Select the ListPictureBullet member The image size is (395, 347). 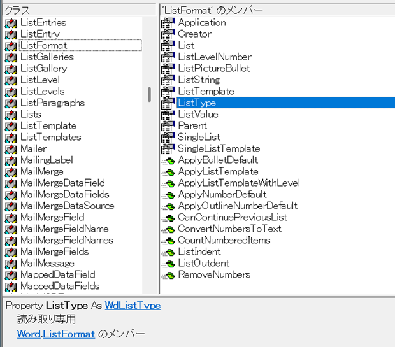coord(213,69)
